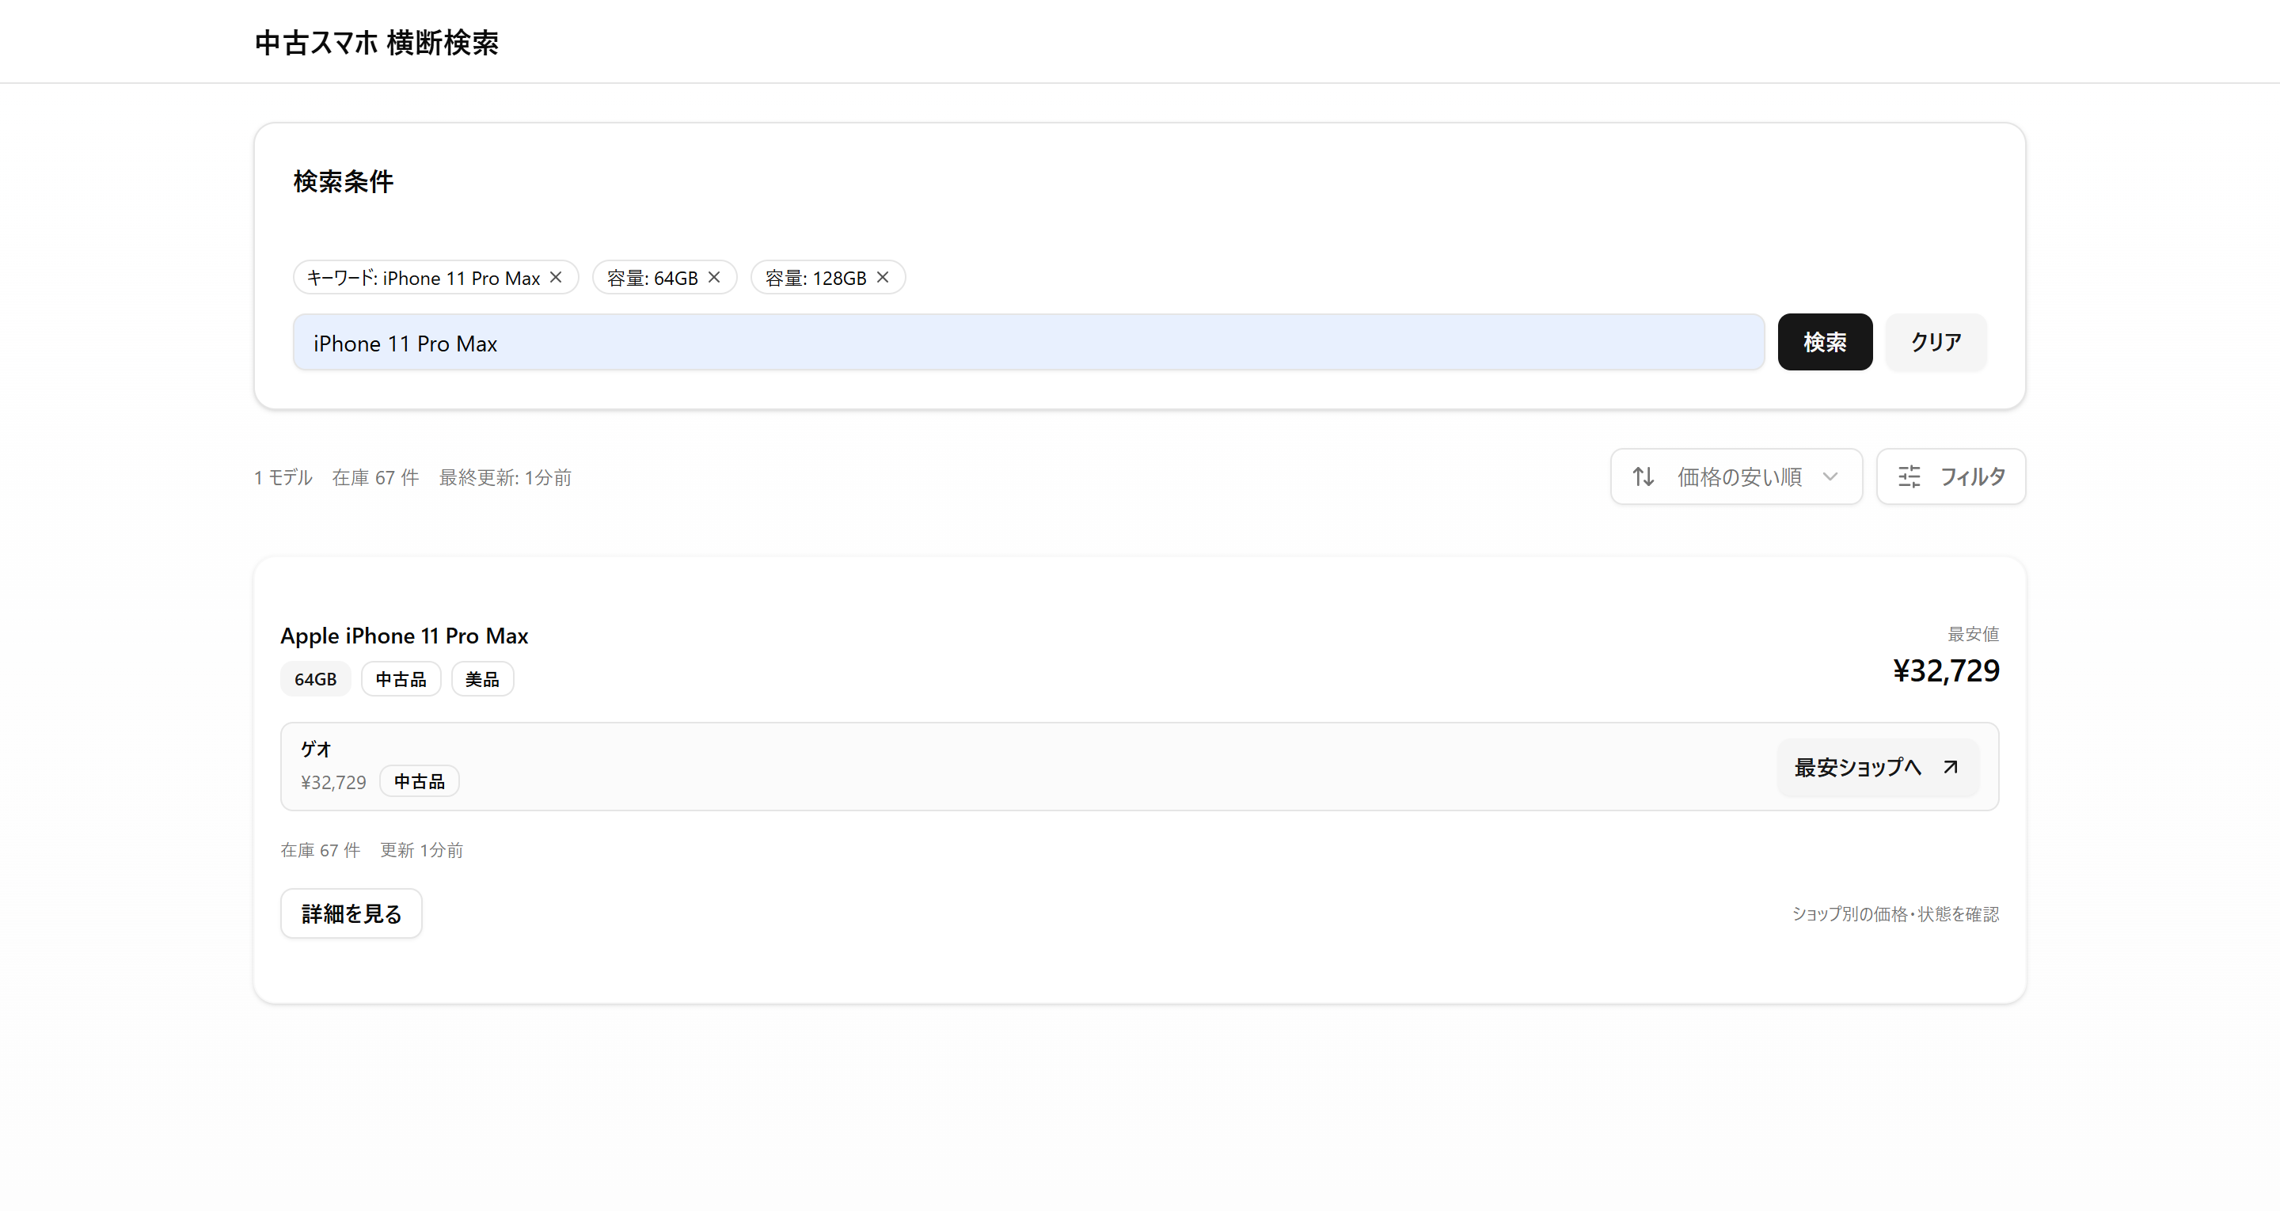The height and width of the screenshot is (1211, 2280).
Task: Remove the 64GB capacity filter chip
Action: (714, 277)
